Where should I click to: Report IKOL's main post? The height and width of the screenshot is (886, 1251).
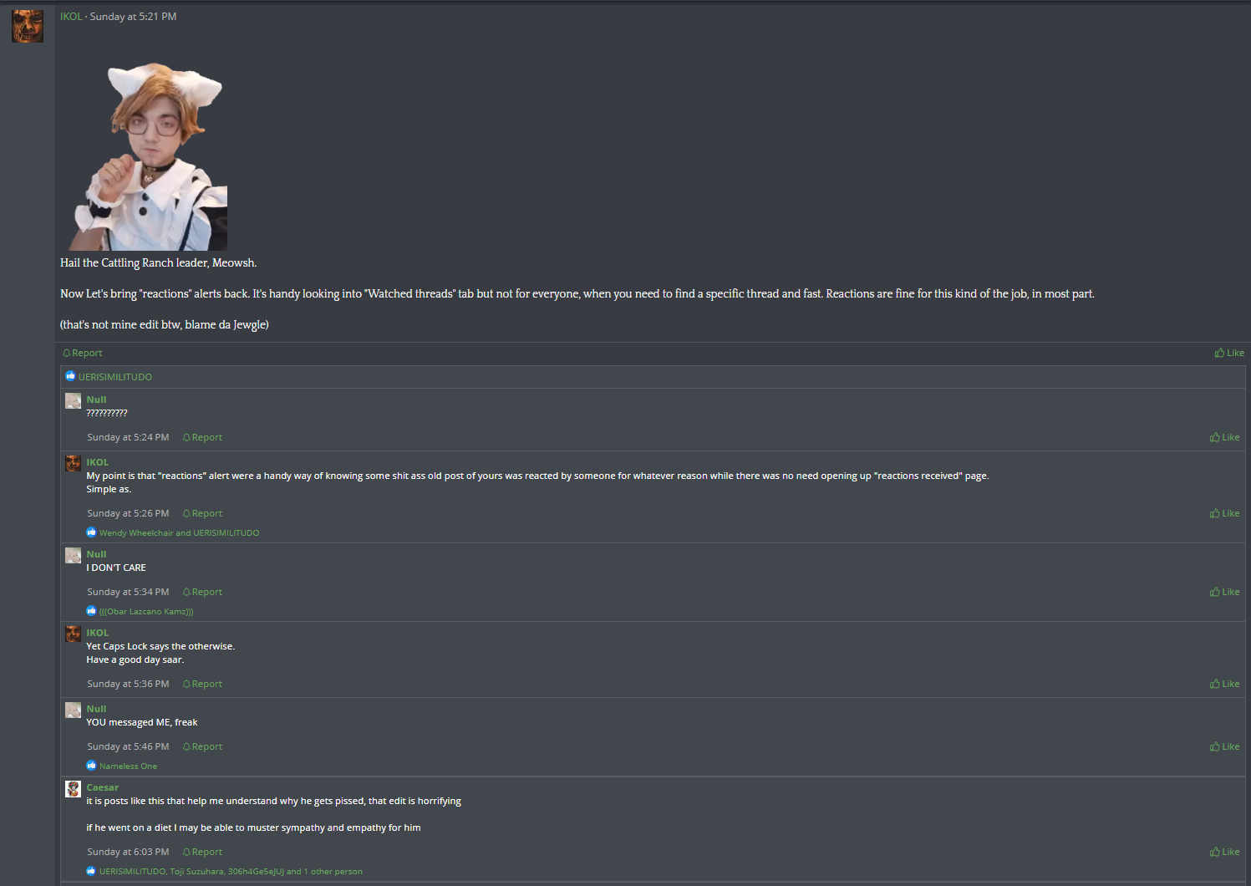[x=83, y=353]
